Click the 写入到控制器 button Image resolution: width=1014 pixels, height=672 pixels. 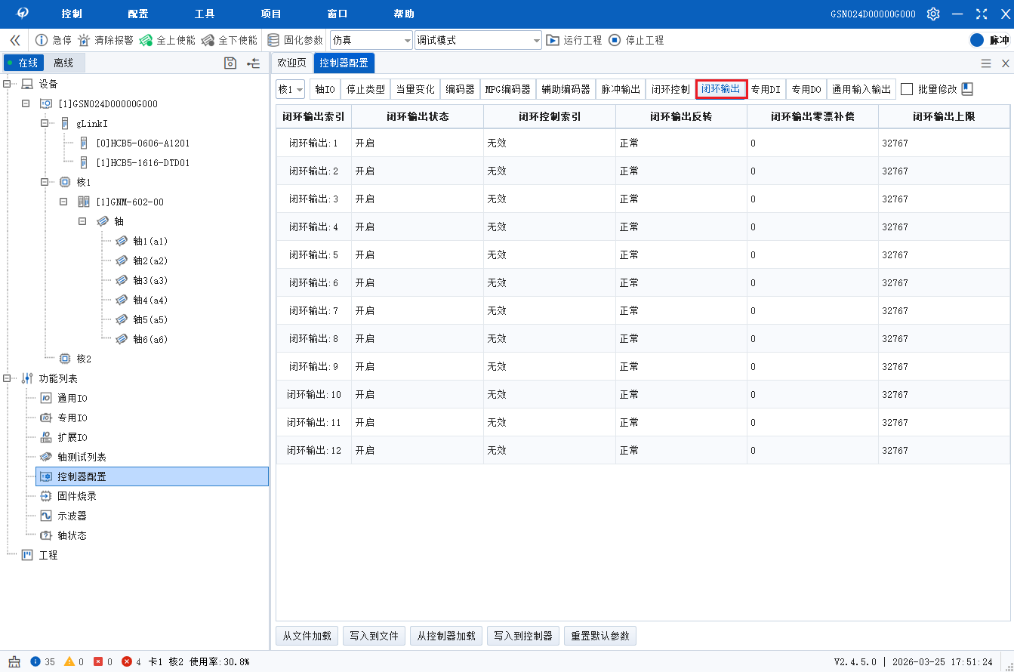(522, 636)
